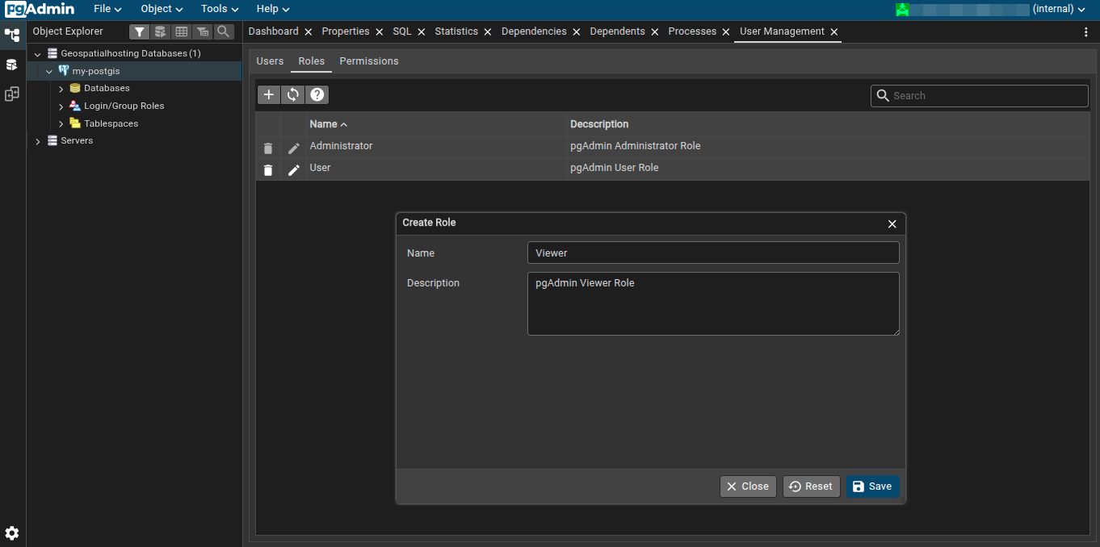Viewport: 1100px width, 547px height.
Task: Switch to the Permissions tab
Action: pos(368,61)
